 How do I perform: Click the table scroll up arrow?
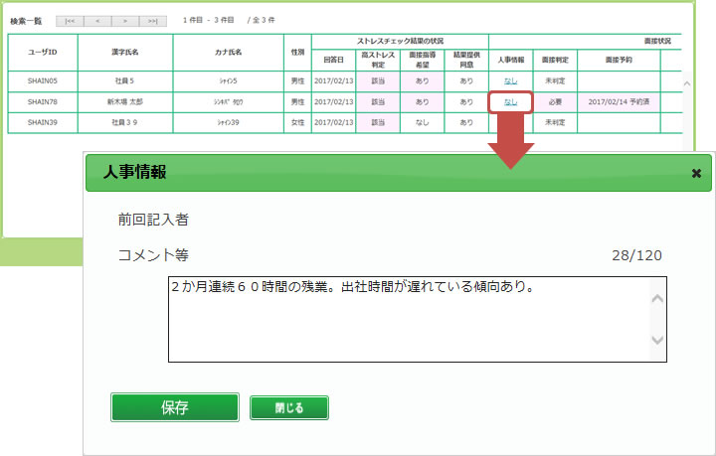tap(687, 83)
